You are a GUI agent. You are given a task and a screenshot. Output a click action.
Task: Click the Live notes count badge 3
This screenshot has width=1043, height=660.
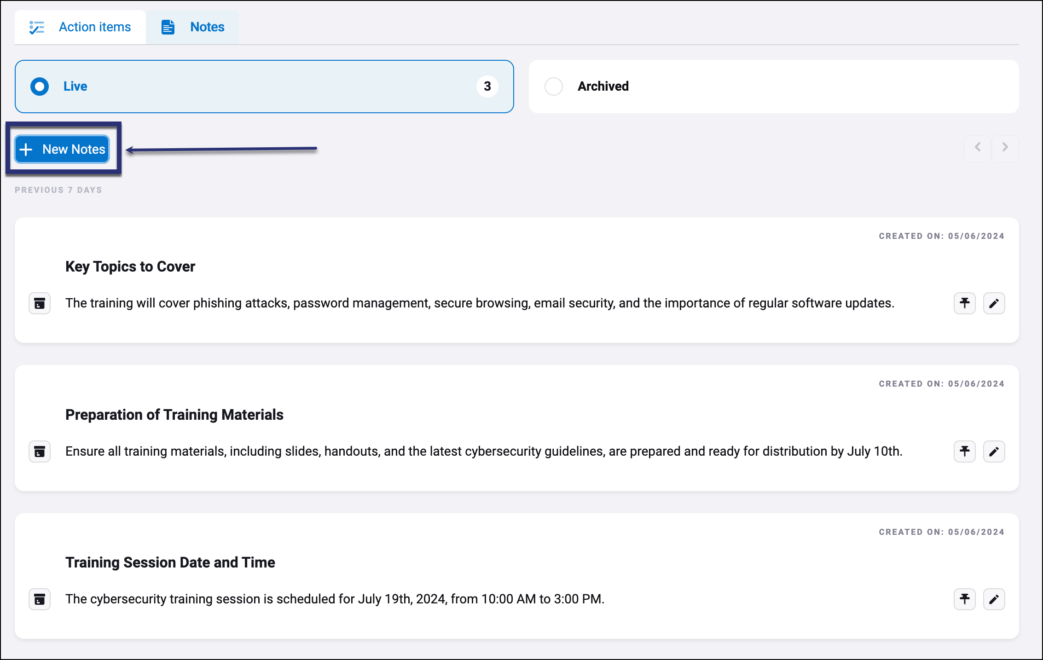(x=487, y=87)
